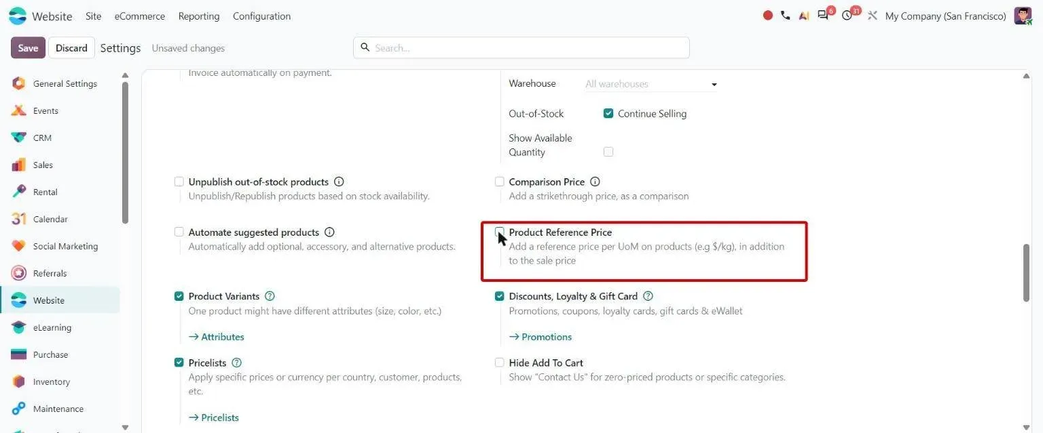The width and height of the screenshot is (1043, 433).
Task: Click sidebar scroll up arrow
Action: [x=125, y=75]
